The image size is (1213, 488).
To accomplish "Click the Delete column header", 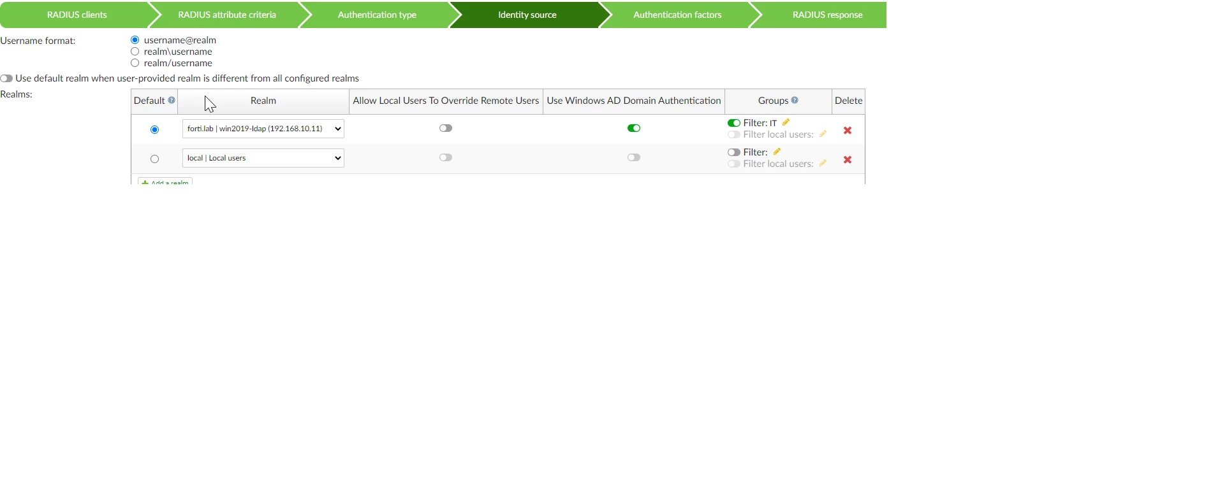I will coord(848,101).
